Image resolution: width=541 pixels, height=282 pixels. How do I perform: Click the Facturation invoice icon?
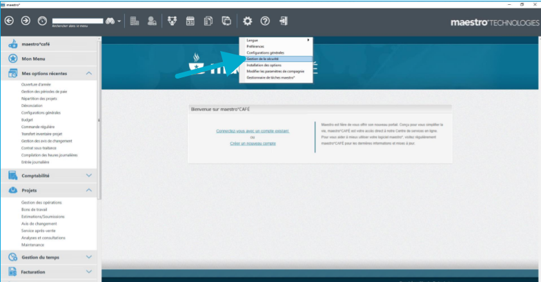13,272
